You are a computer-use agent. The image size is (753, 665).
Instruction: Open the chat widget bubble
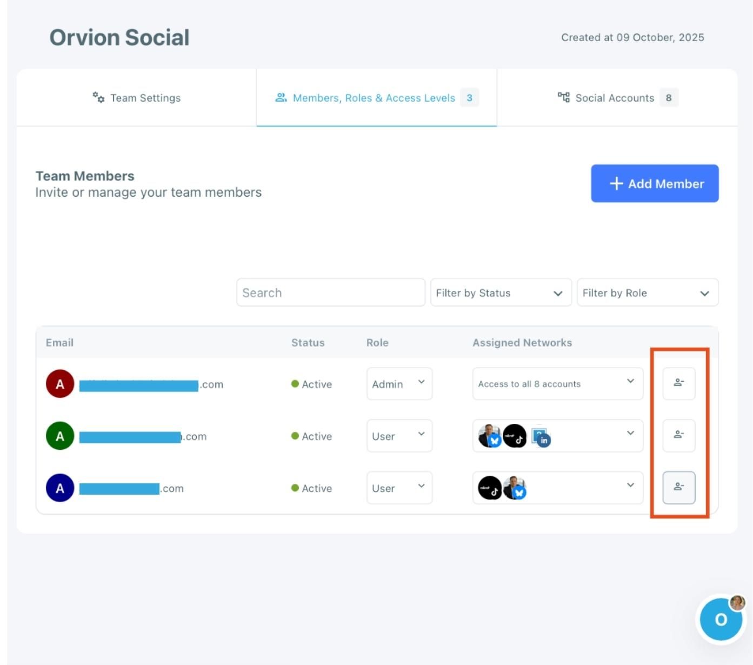click(x=721, y=619)
